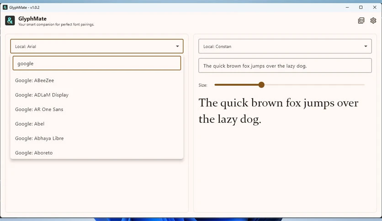The height and width of the screenshot is (221, 382).
Task: Click the unfilled Size slider track
Action: coord(314,84)
